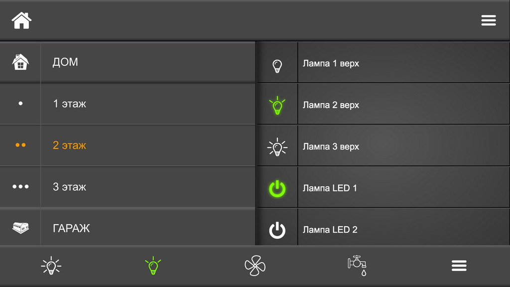Select the white lit bulb bottom icon

(x=51, y=266)
